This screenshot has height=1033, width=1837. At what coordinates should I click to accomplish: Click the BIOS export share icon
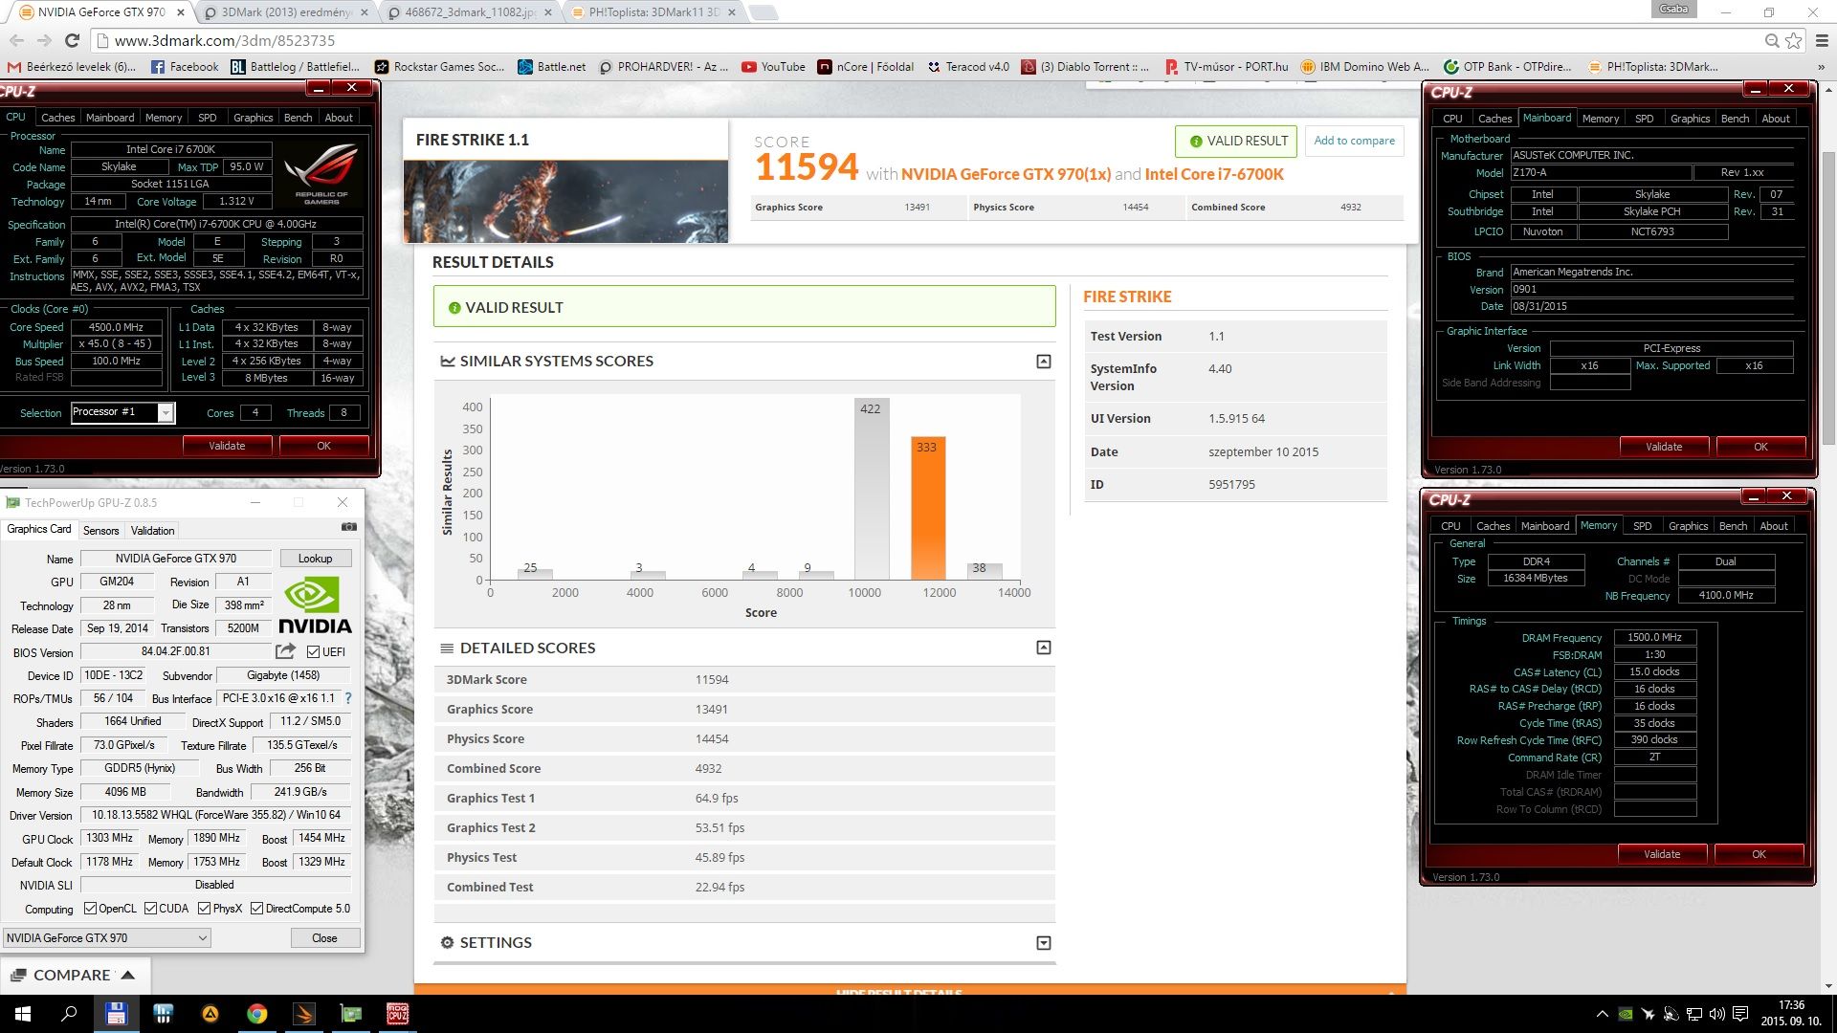[x=285, y=651]
